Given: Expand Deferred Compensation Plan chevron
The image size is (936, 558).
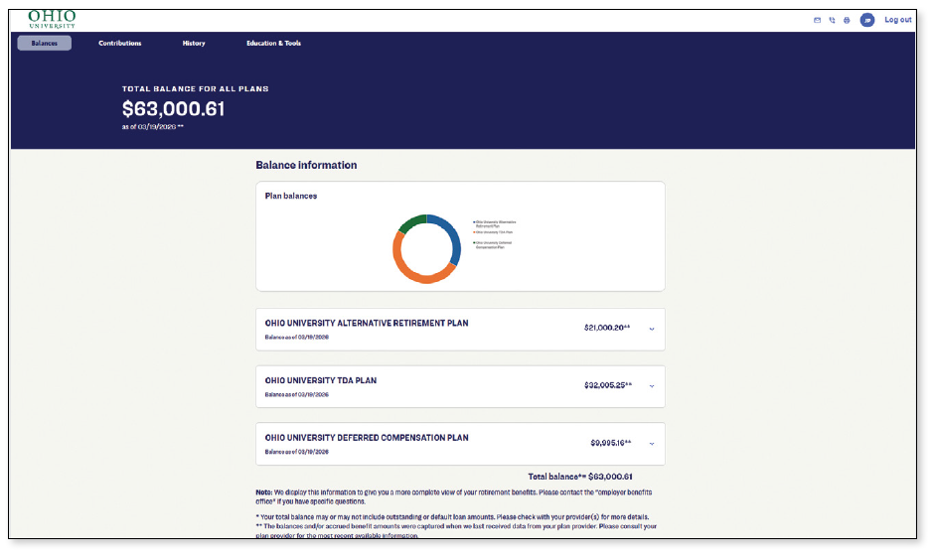Looking at the screenshot, I should [652, 444].
